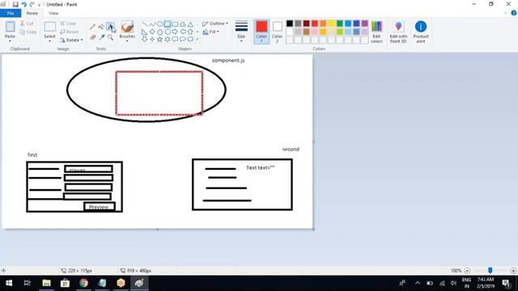Choose the Rectangle shape
The image size is (518, 291).
coord(168,24)
